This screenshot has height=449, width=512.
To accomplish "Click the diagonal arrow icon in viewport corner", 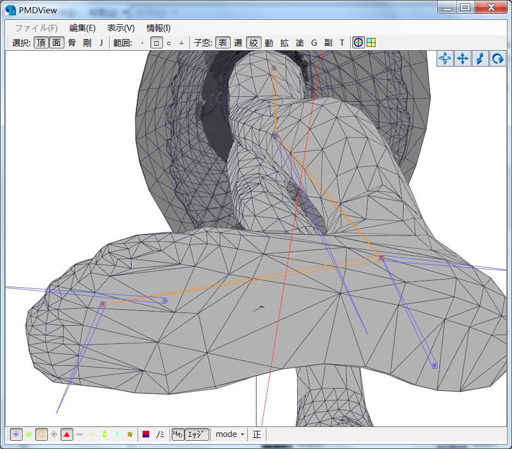I will (480, 58).
